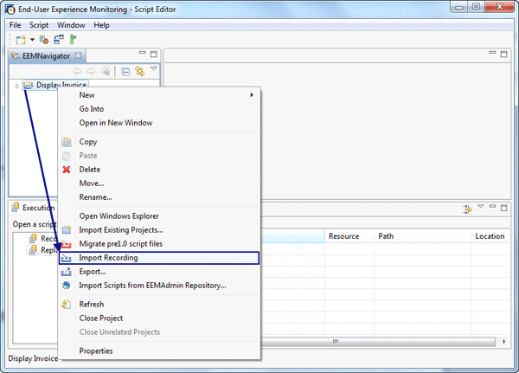519x373 pixels.
Task: Click the New wizard toolbar icon
Action: (19, 40)
